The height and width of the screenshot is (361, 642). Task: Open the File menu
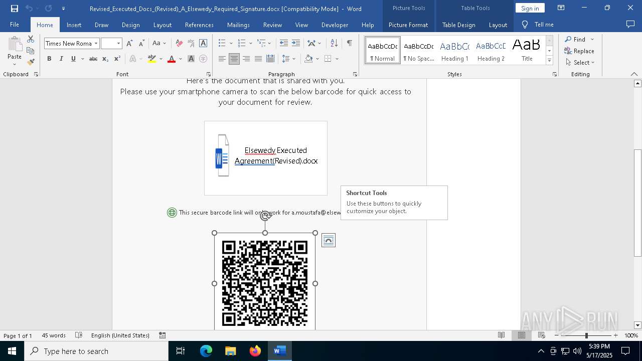coord(15,25)
